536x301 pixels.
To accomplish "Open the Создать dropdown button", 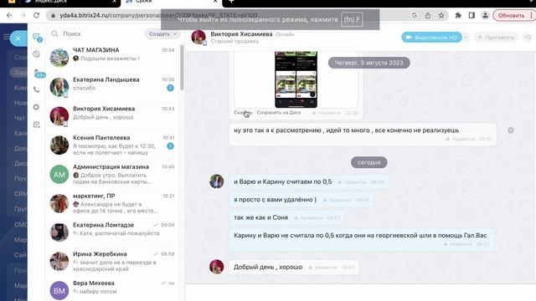I will (162, 33).
